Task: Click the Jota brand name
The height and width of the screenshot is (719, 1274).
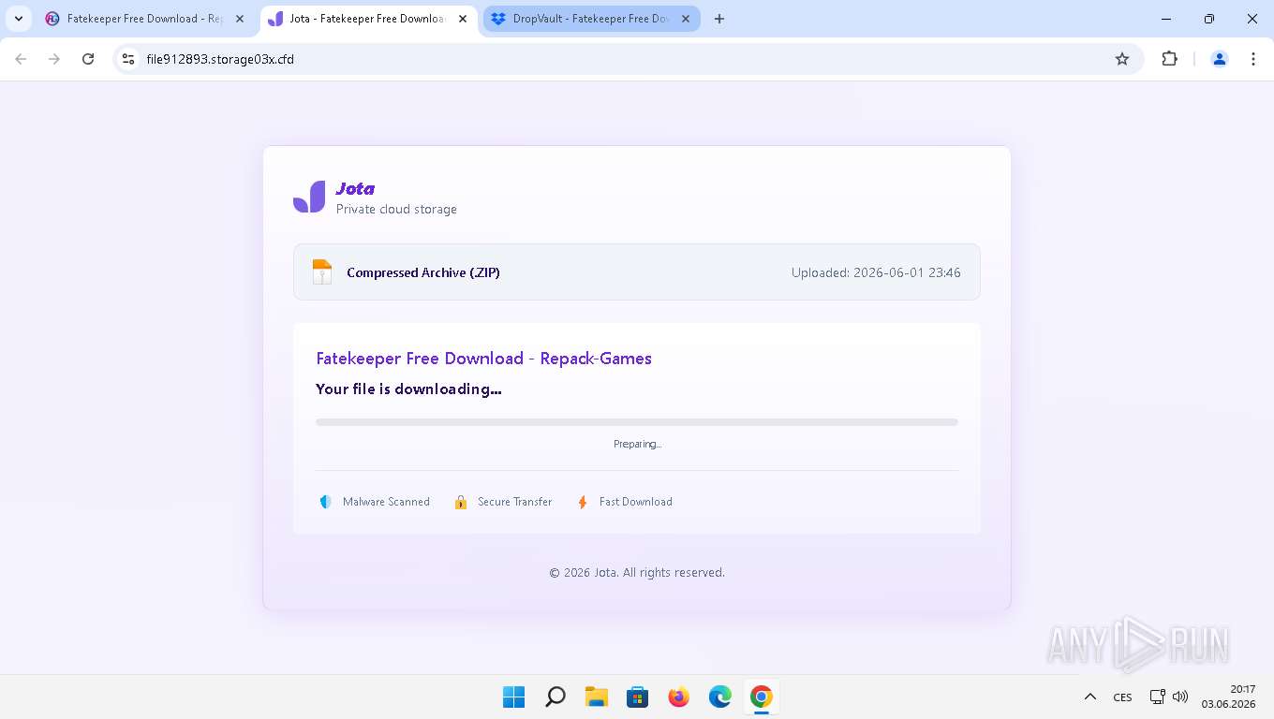Action: pyautogui.click(x=355, y=189)
